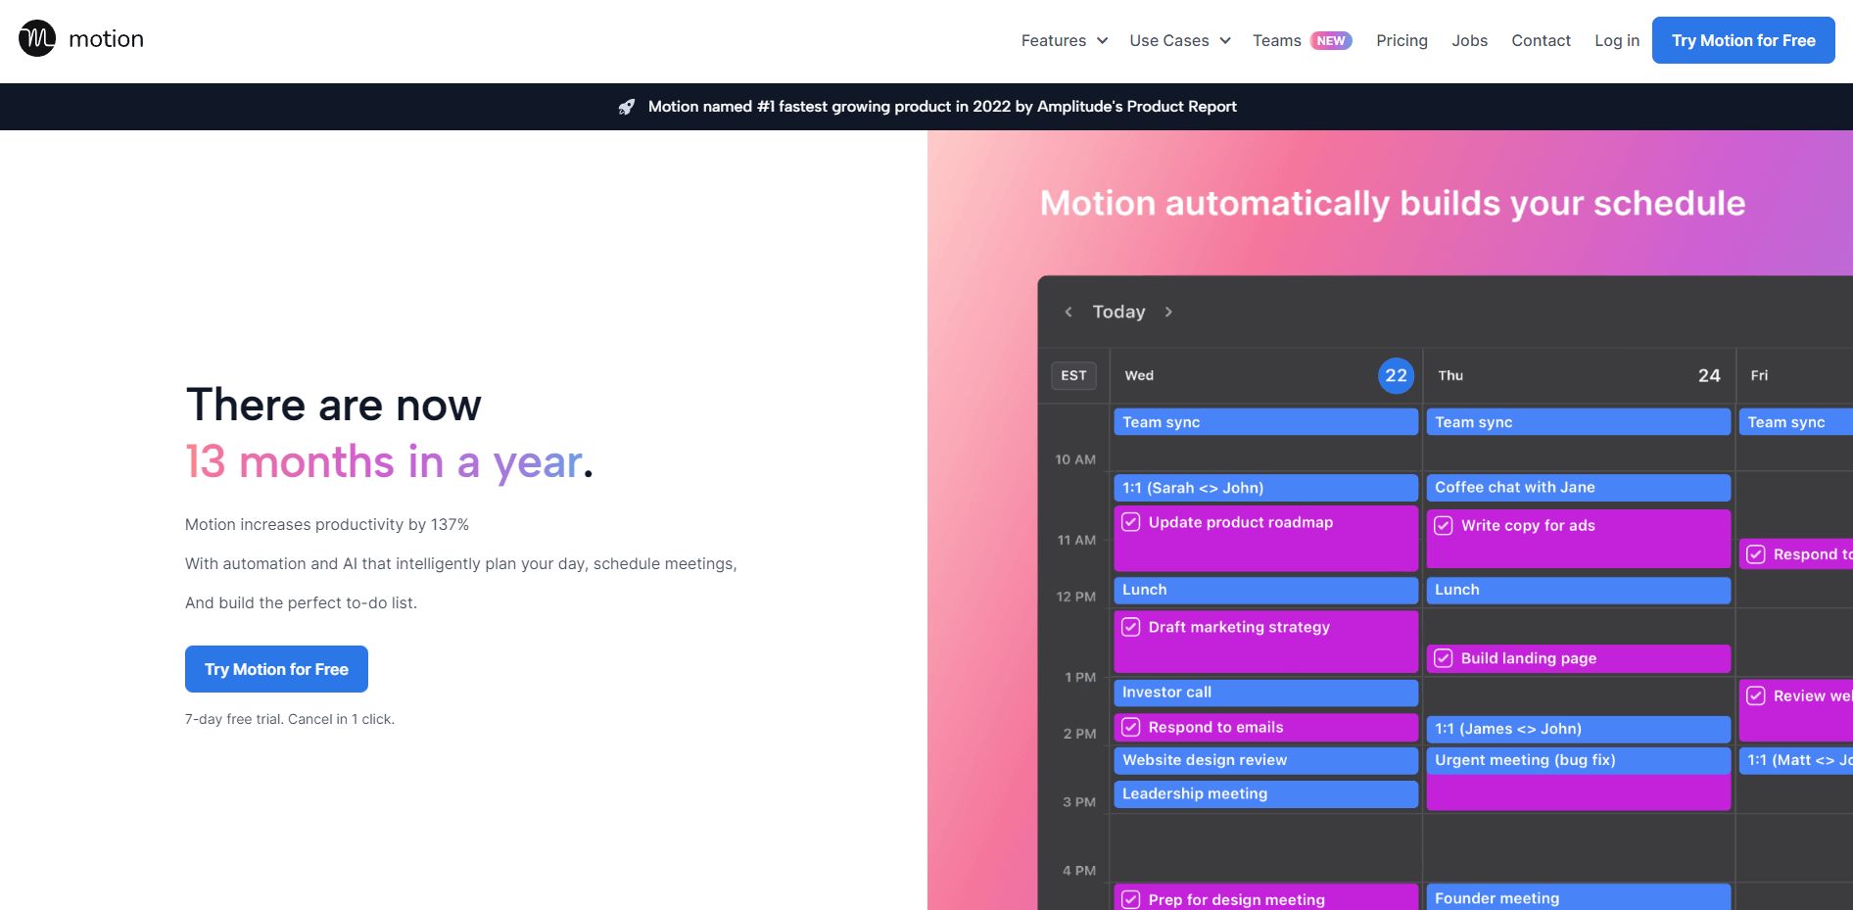Open Urgent meeting (bug fix) event

point(1578,760)
